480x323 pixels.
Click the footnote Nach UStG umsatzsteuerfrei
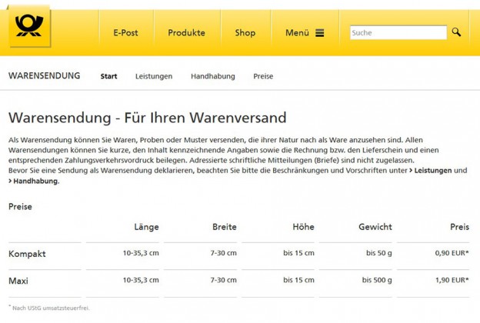pos(49,308)
